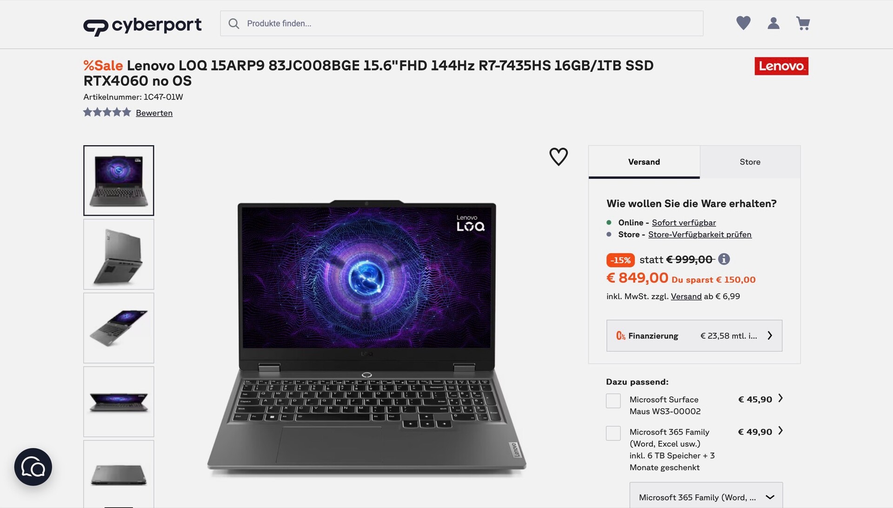The width and height of the screenshot is (893, 508).
Task: Open the wishlist heart icon in header
Action: 743,23
